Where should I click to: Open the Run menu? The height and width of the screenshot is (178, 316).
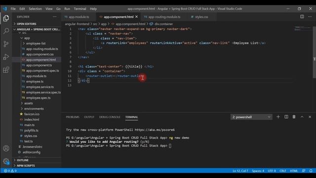[67, 9]
